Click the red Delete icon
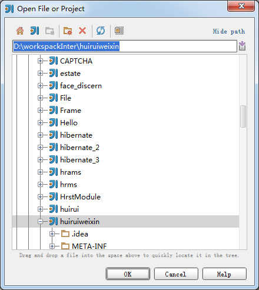This screenshot has height=290, width=259. [x=82, y=31]
